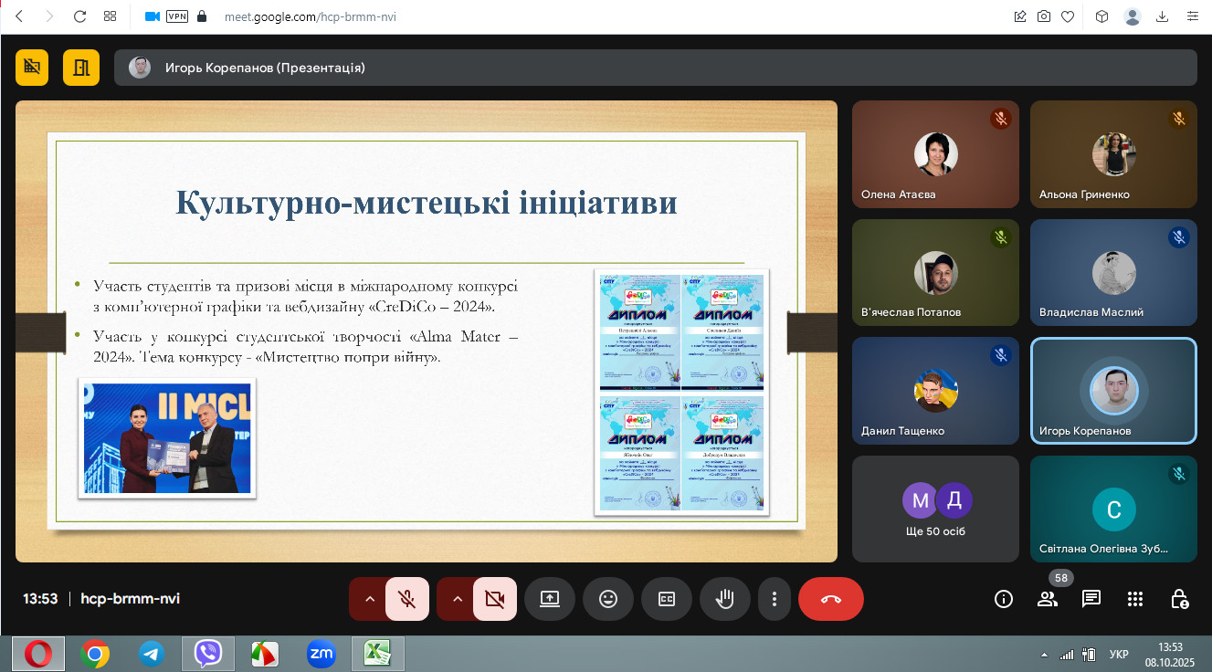Click the share screen button
The width and height of the screenshot is (1212, 672).
tap(550, 599)
